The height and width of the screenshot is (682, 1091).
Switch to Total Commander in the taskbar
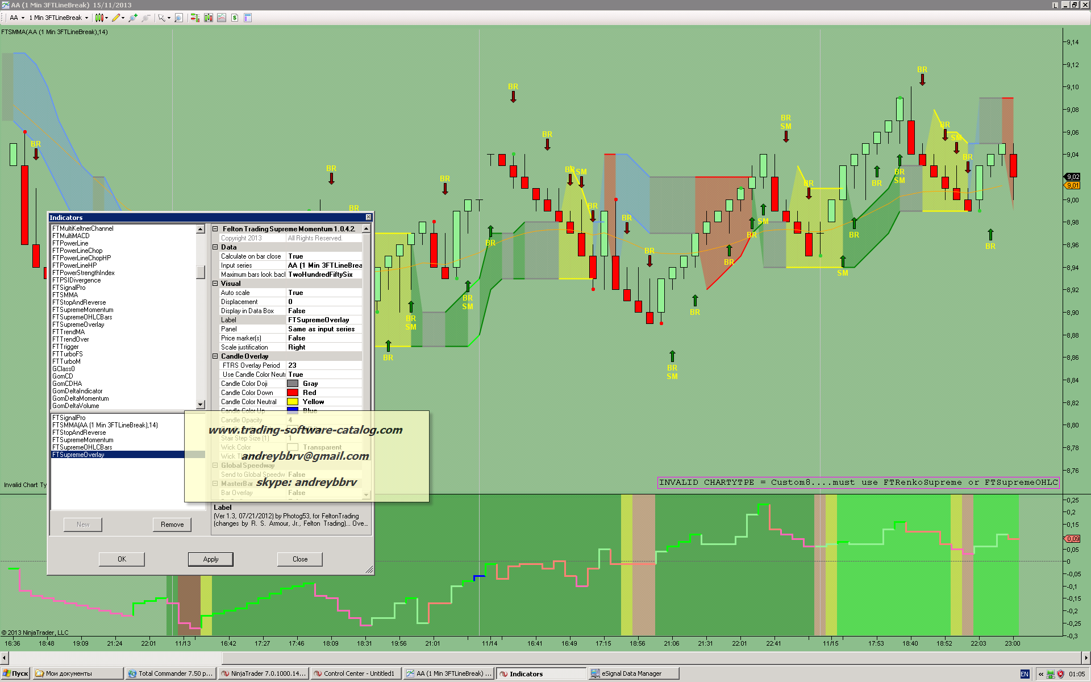(170, 673)
